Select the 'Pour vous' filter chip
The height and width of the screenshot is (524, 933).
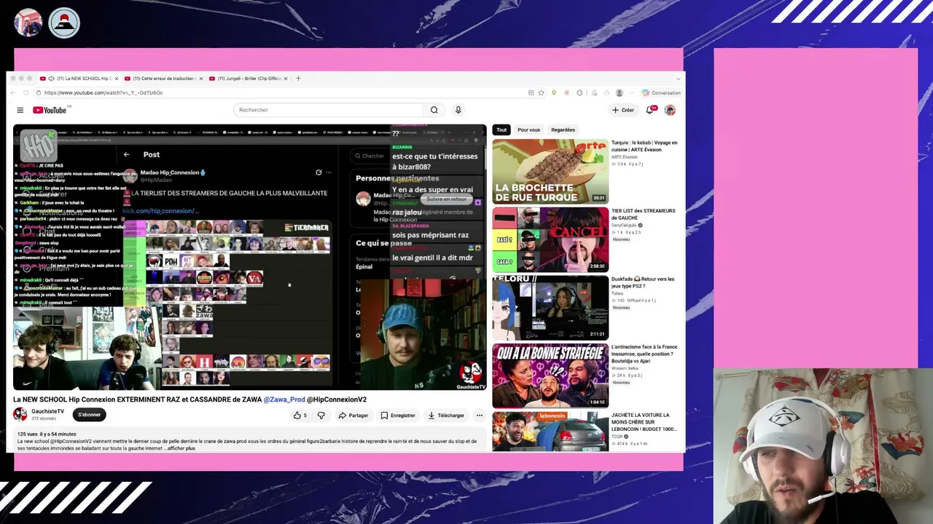[528, 130]
